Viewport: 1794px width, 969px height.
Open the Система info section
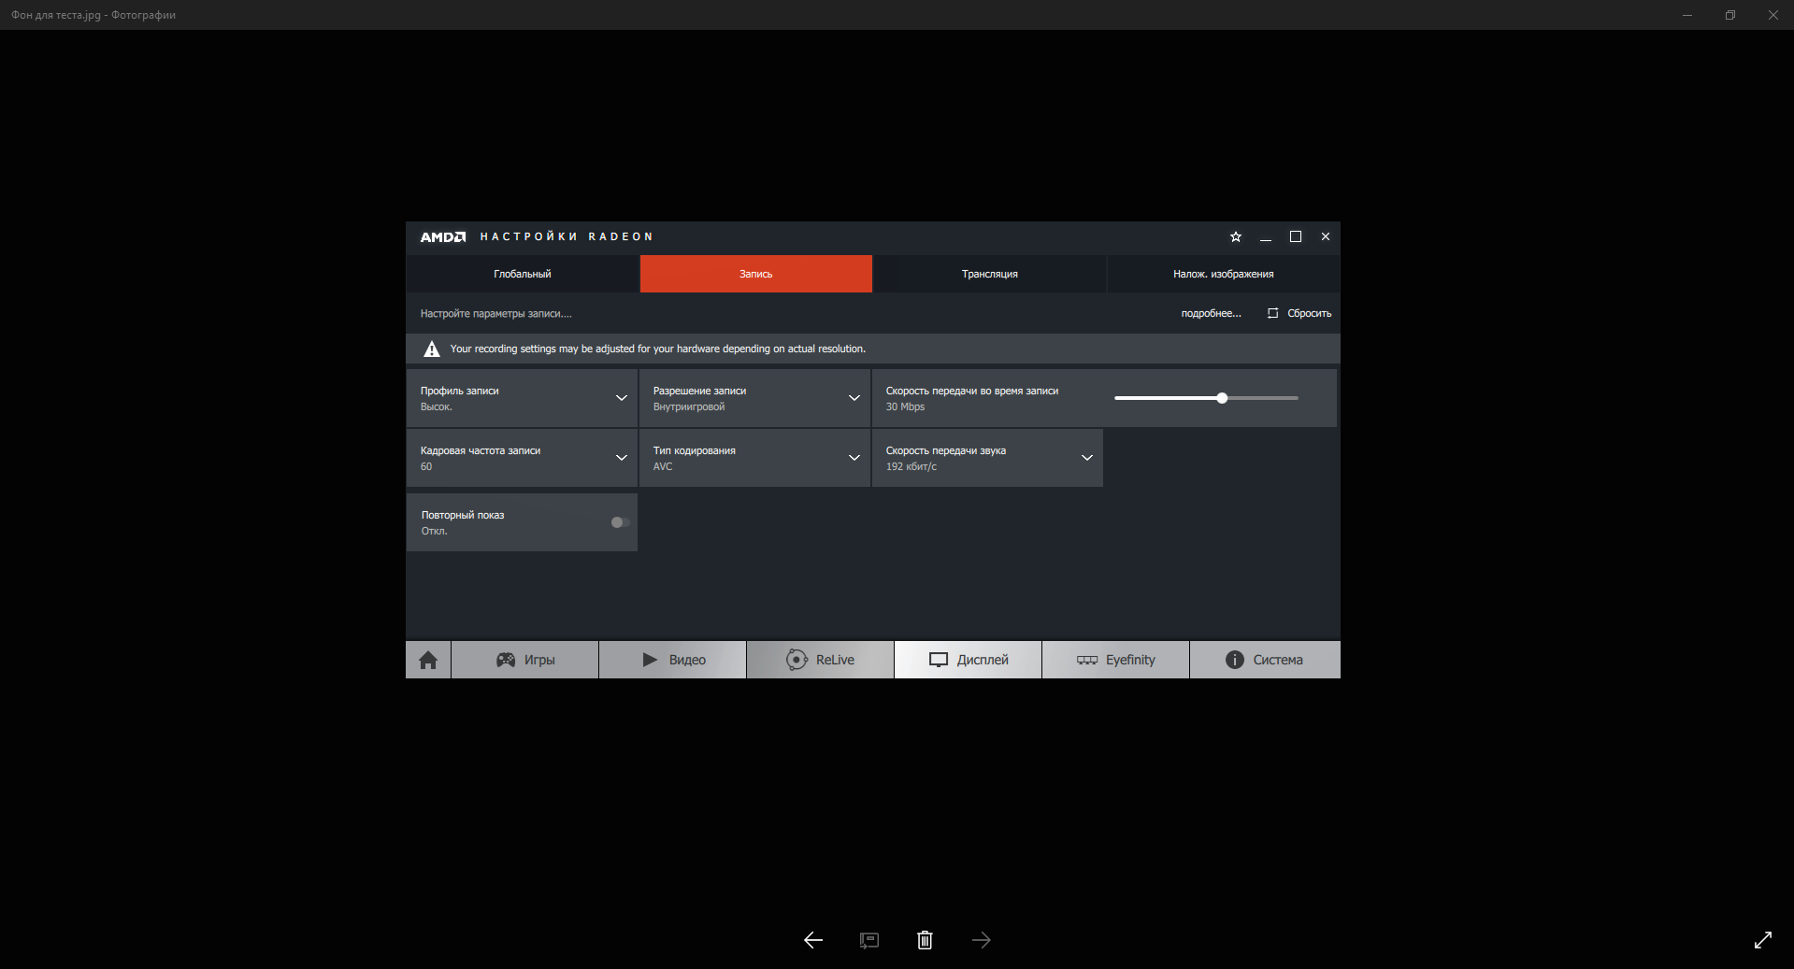pyautogui.click(x=1265, y=660)
